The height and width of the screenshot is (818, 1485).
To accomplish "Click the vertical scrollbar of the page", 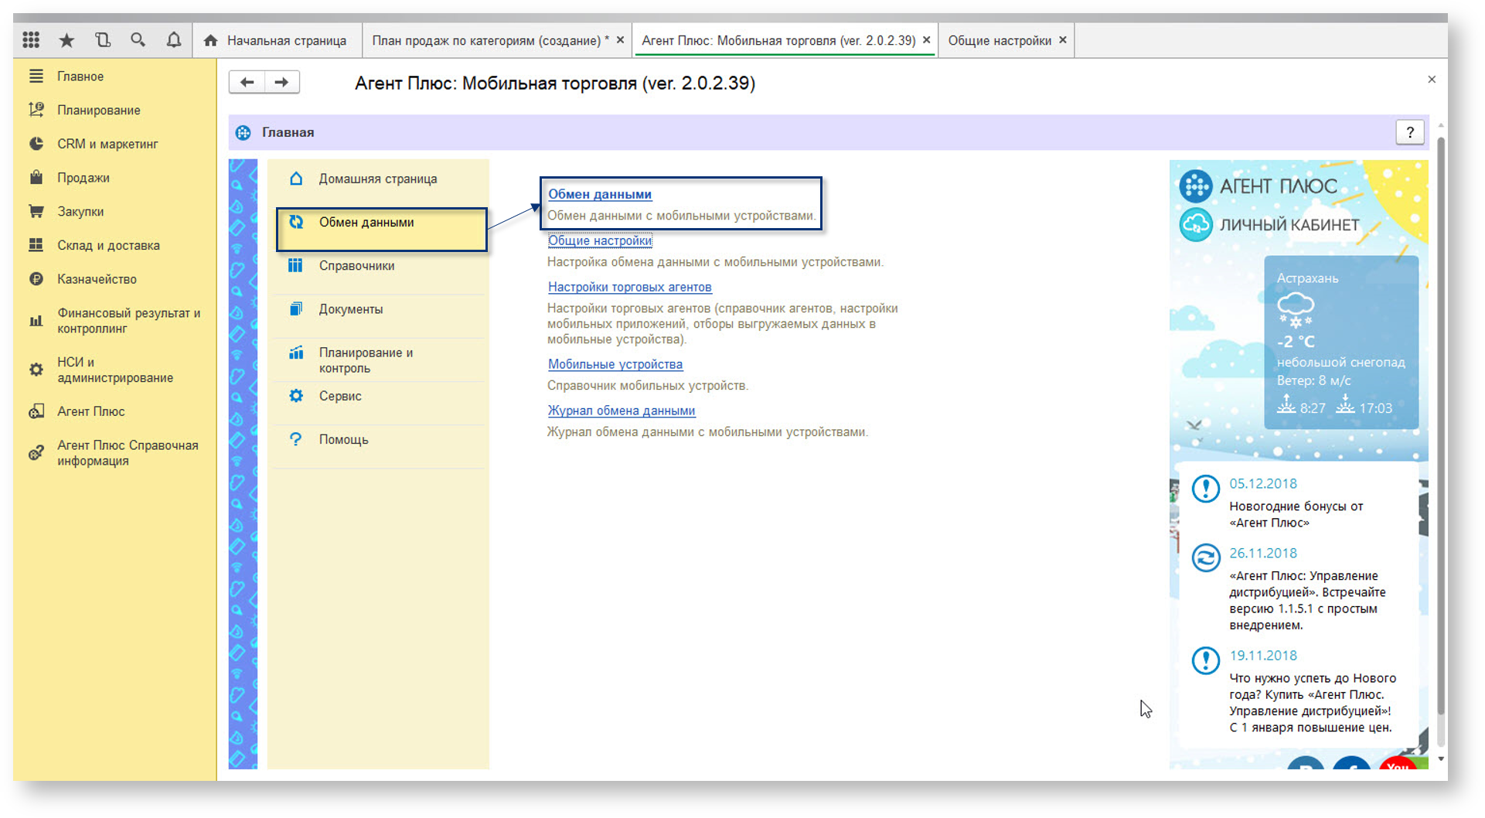I will tap(1441, 425).
